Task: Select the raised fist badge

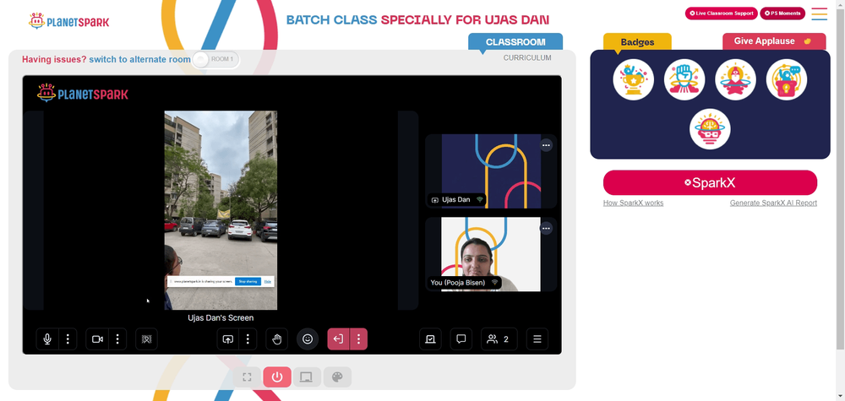Action: point(684,79)
